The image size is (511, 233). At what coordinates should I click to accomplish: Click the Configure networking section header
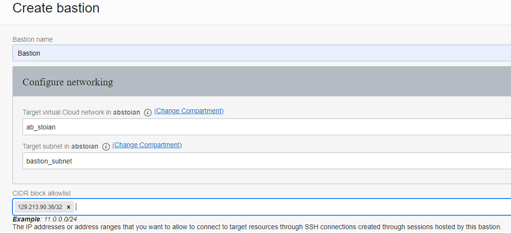click(x=68, y=82)
